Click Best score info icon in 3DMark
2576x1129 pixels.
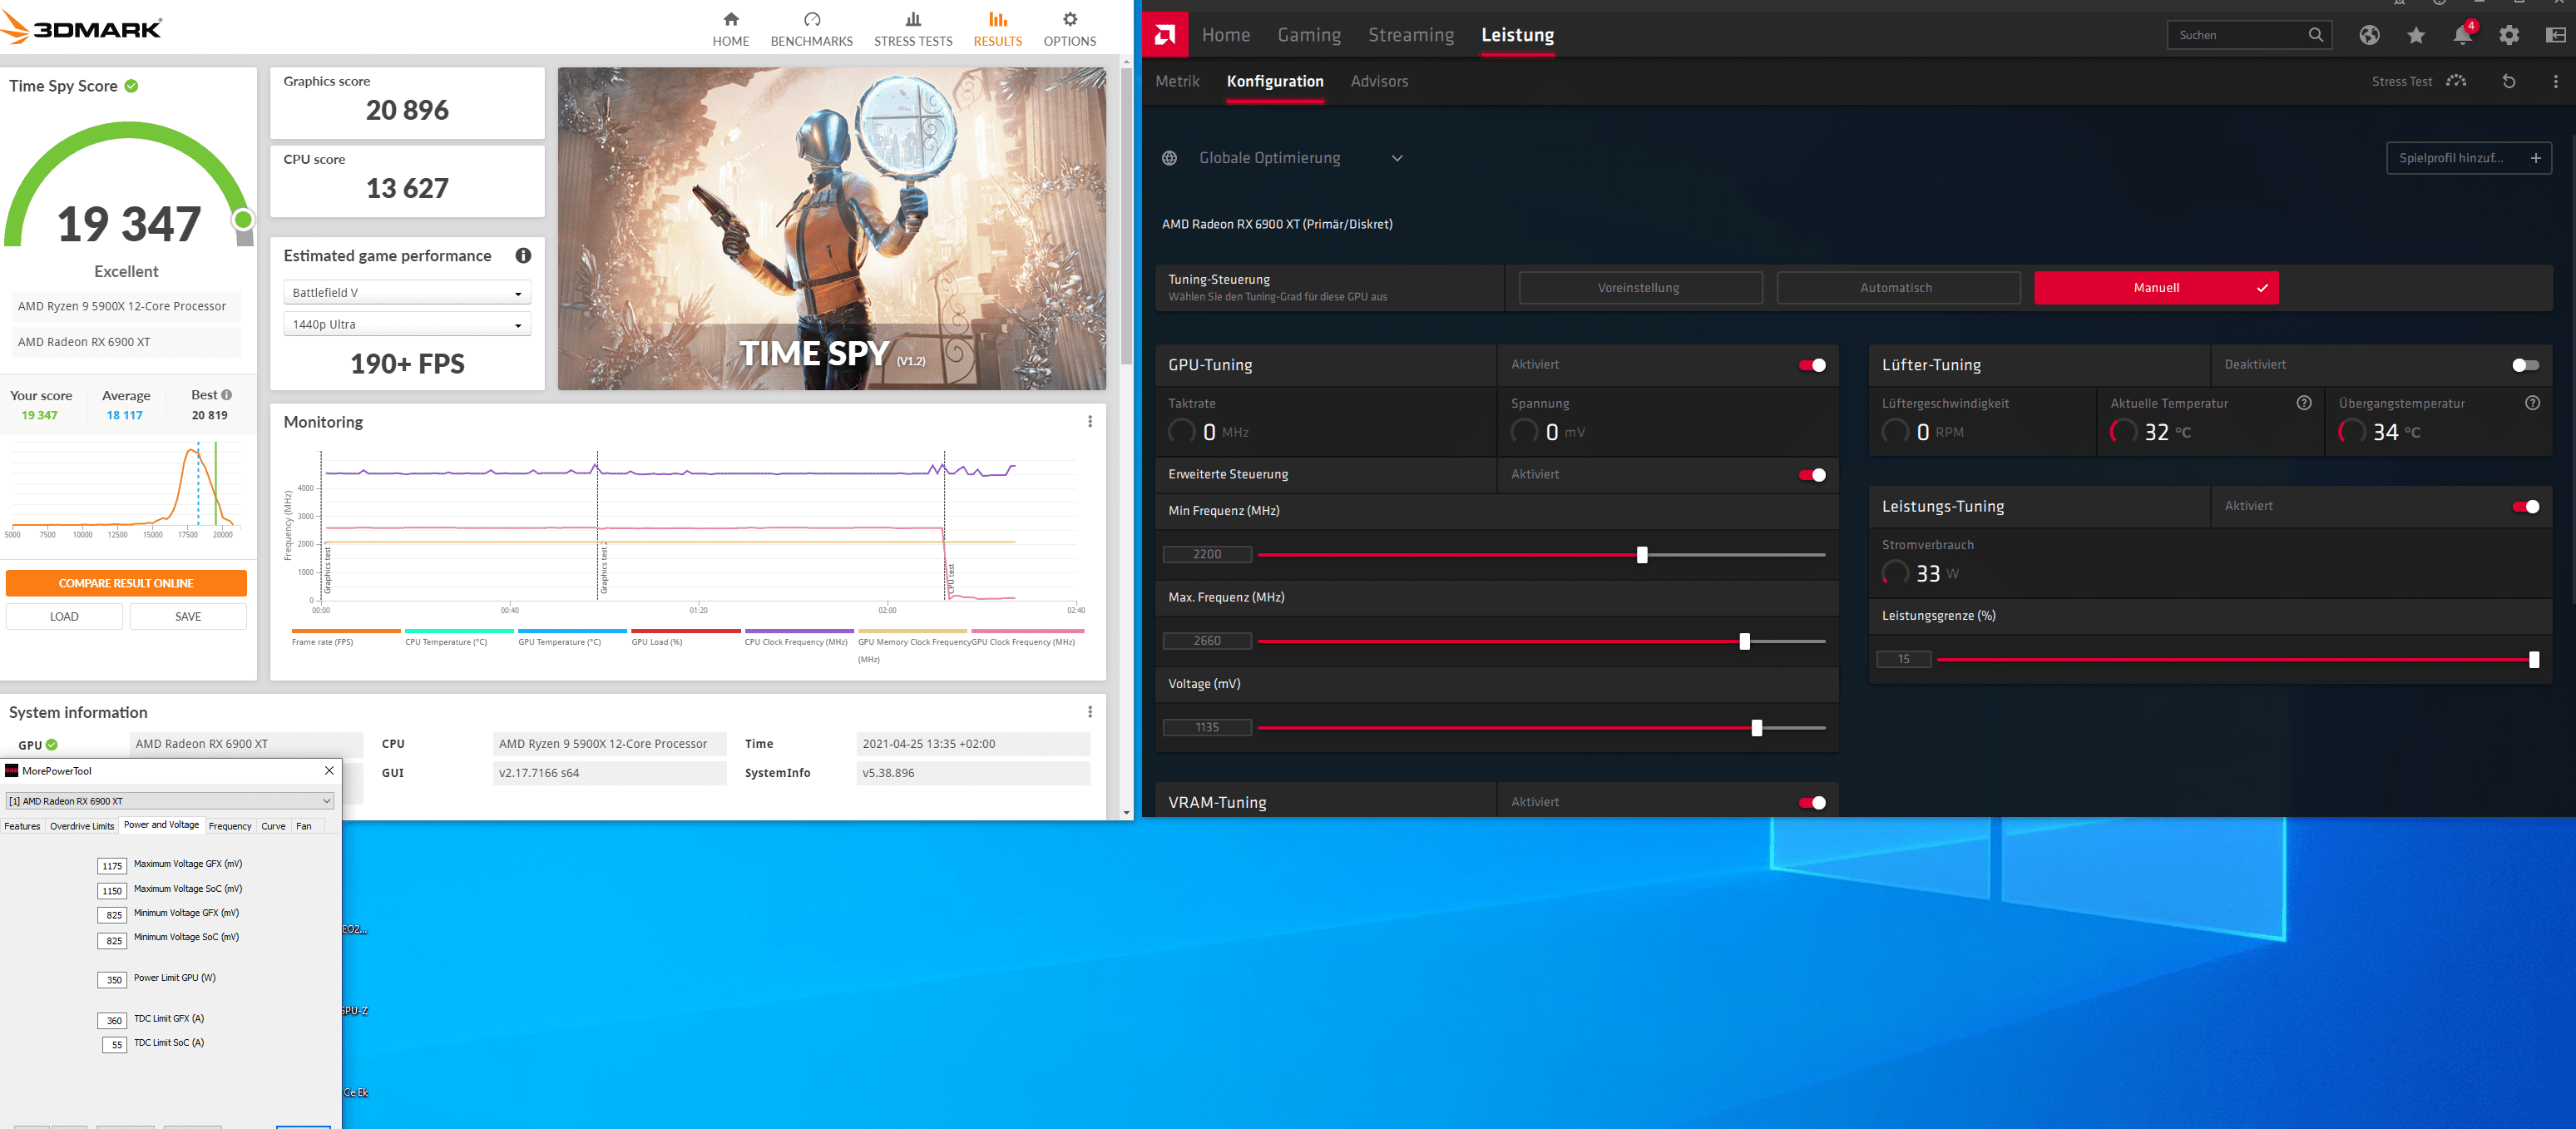(x=227, y=395)
